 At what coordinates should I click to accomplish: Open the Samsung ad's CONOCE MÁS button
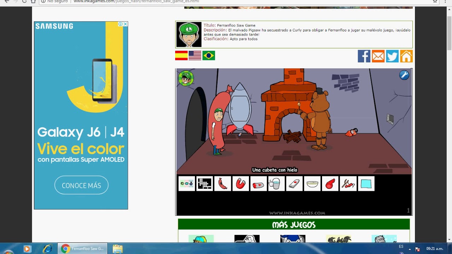pyautogui.click(x=81, y=185)
